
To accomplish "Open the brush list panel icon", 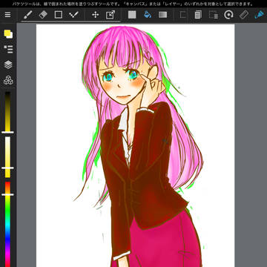I will pos(8,49).
